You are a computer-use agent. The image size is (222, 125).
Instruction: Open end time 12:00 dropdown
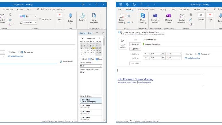click(x=180, y=58)
